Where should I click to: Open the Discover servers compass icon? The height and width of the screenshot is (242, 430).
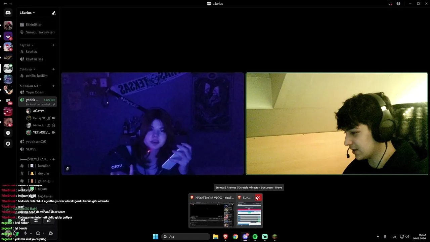[8, 144]
